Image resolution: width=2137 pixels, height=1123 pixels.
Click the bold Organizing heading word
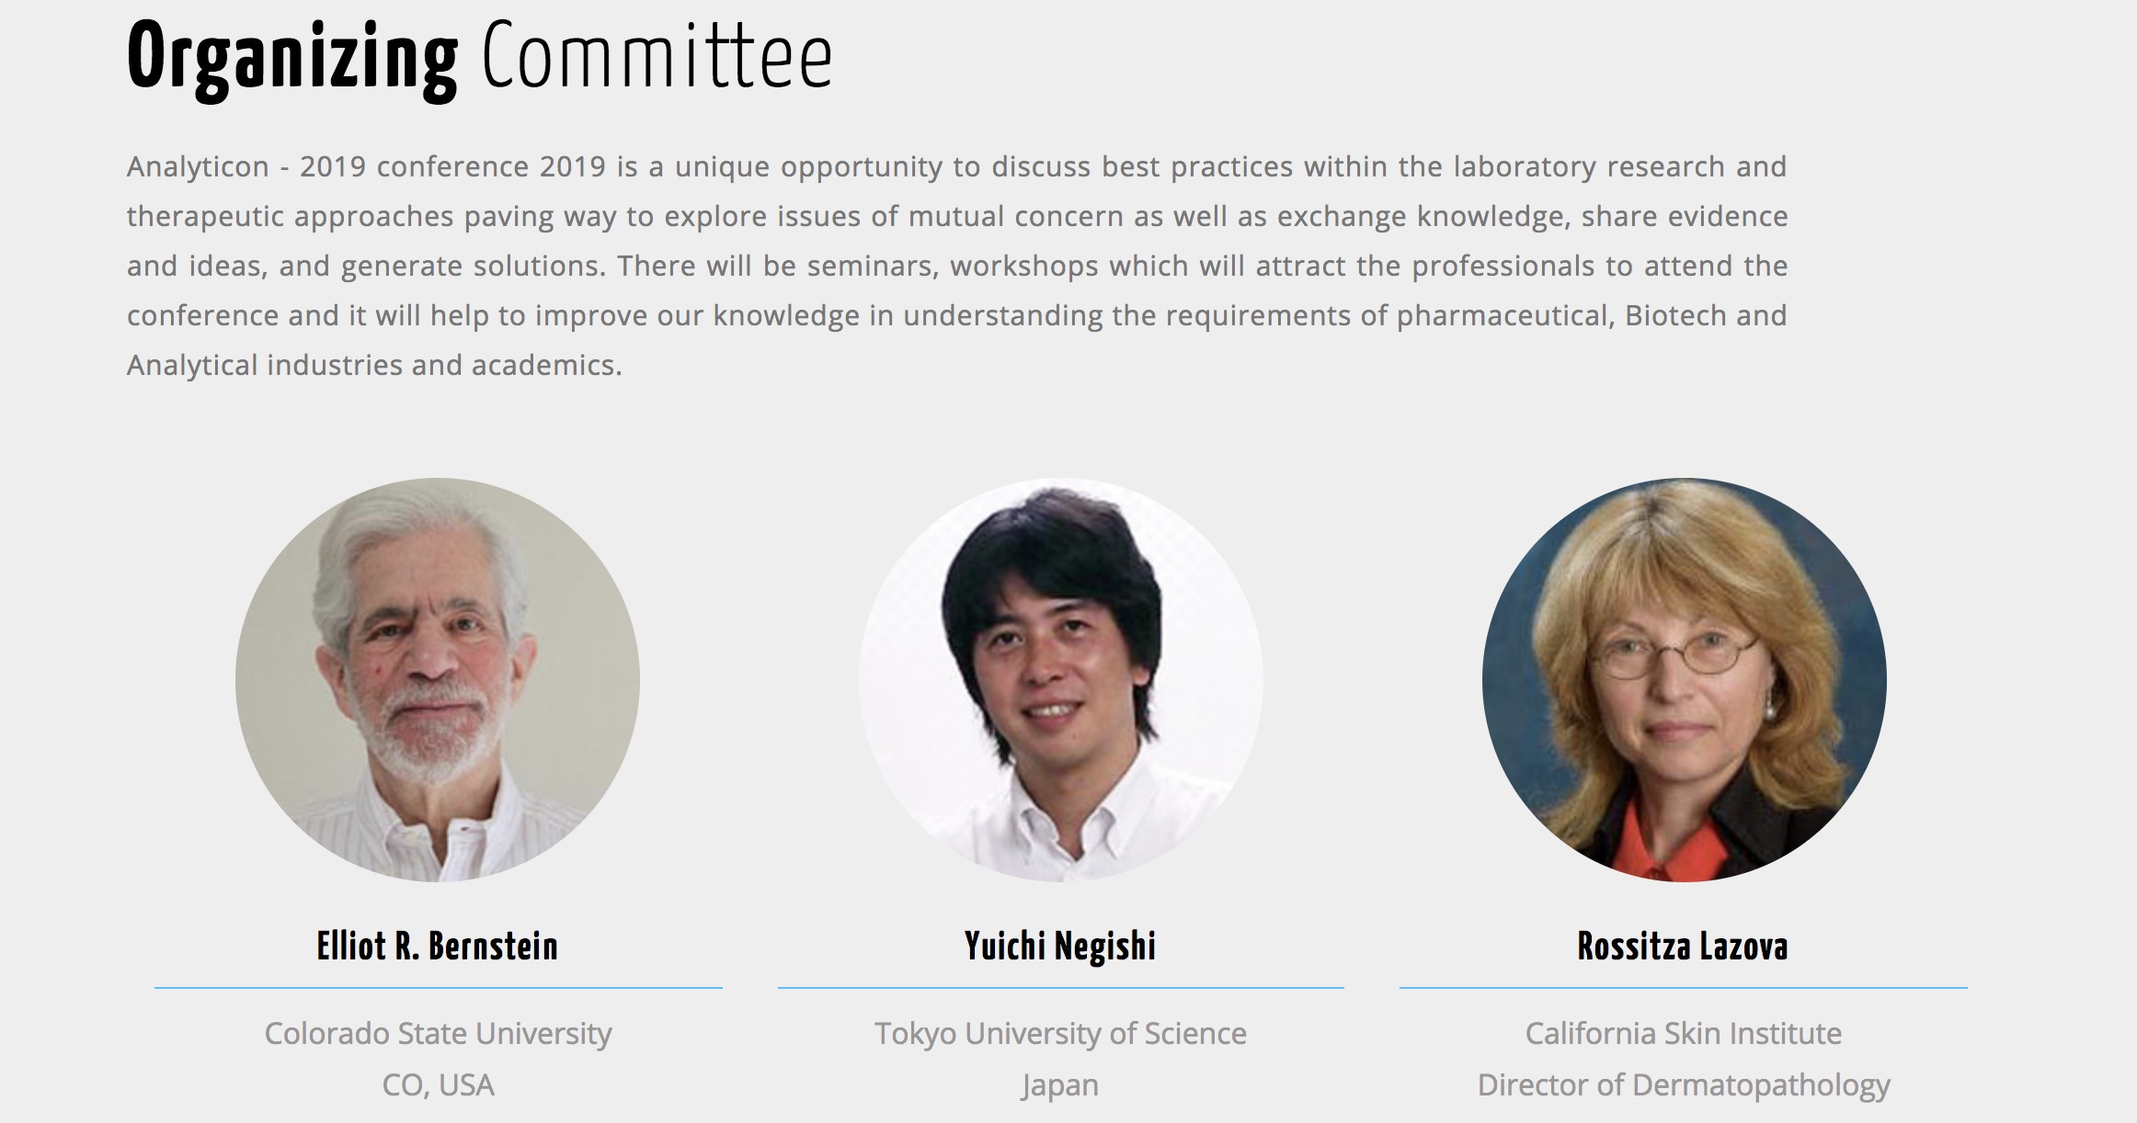click(292, 60)
